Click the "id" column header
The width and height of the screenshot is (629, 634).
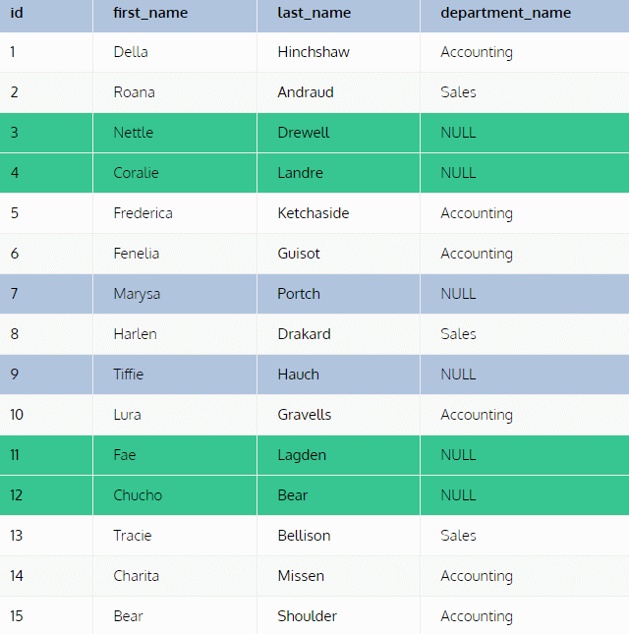17,13
